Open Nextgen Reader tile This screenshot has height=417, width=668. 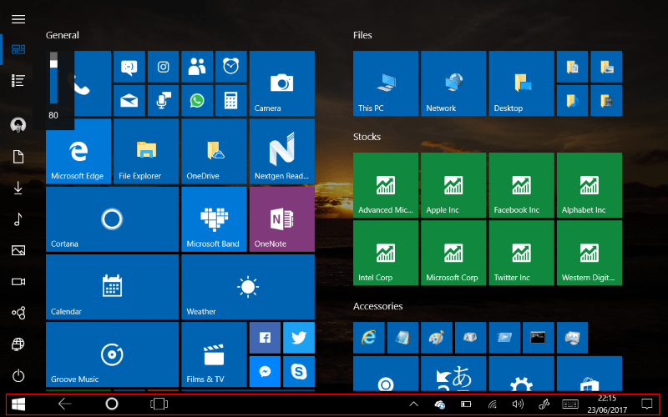[282, 152]
